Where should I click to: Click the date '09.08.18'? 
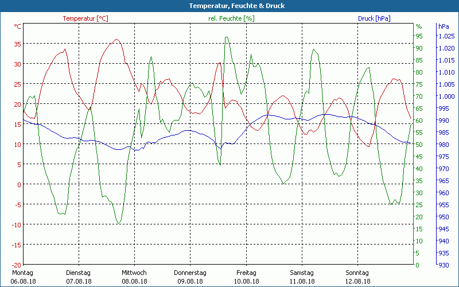click(x=190, y=281)
